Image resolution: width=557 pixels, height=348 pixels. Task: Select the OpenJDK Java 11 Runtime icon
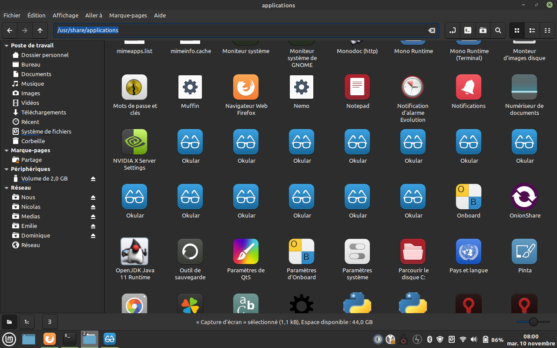pyautogui.click(x=134, y=251)
